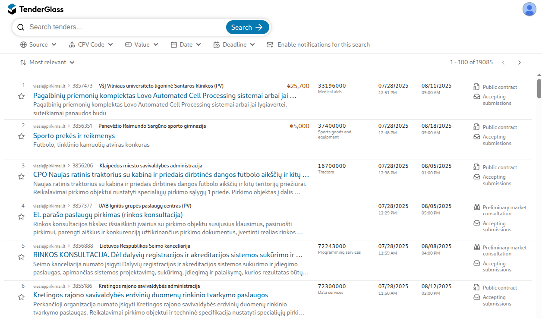The height and width of the screenshot is (318, 542).
Task: Go to next results page arrow
Action: (520, 63)
